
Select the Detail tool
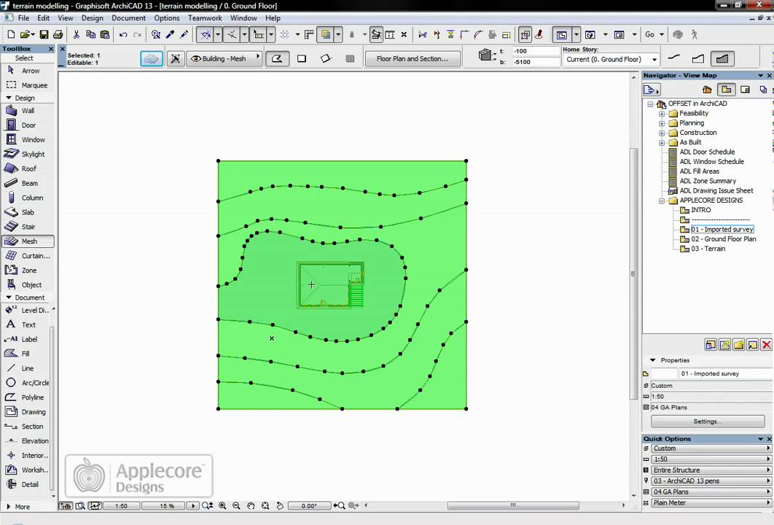(27, 484)
